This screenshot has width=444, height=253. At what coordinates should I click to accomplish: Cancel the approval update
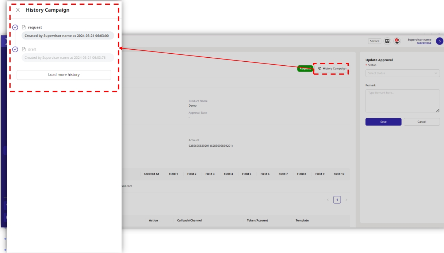422,122
